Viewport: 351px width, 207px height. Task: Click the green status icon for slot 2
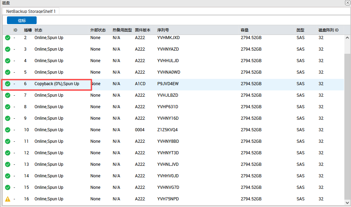click(x=7, y=38)
